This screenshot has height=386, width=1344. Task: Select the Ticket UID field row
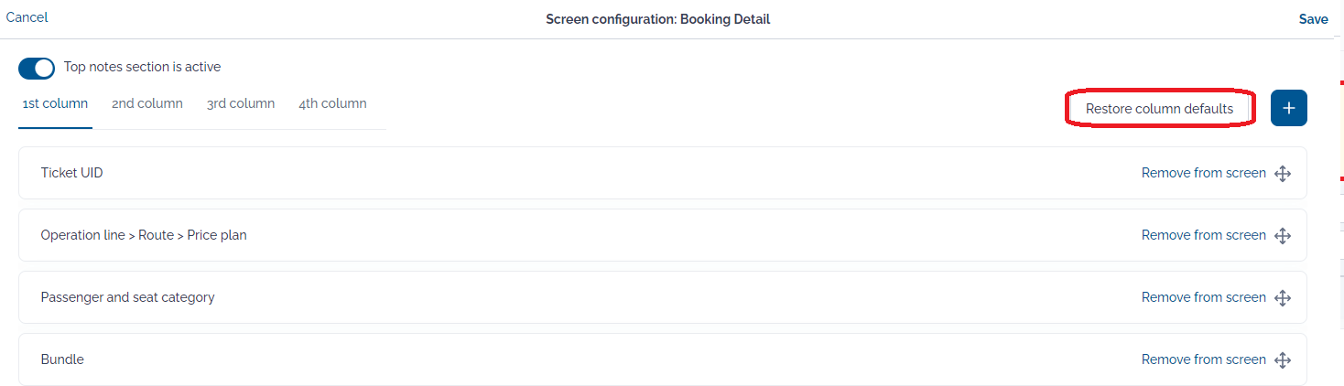[663, 173]
